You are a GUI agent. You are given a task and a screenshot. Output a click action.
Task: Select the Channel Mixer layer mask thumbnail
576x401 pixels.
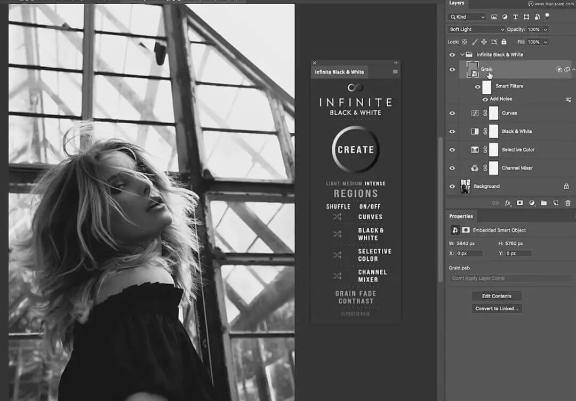(x=493, y=168)
